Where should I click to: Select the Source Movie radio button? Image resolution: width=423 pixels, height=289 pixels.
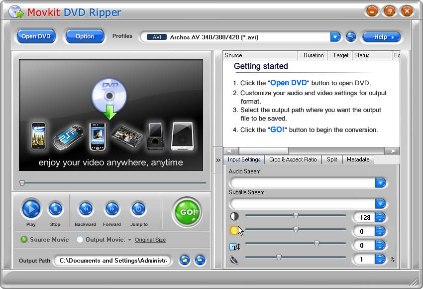tap(24, 239)
